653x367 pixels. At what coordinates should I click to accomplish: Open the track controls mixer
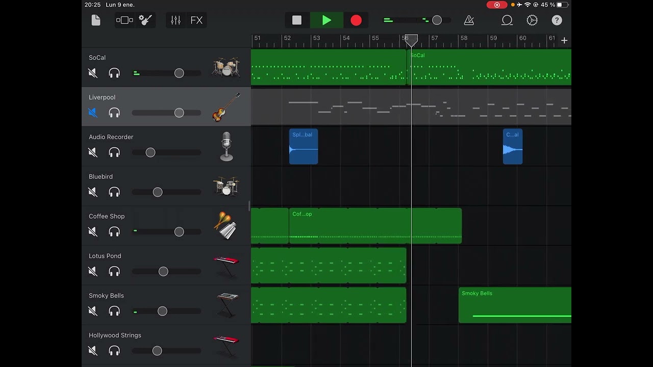[175, 20]
